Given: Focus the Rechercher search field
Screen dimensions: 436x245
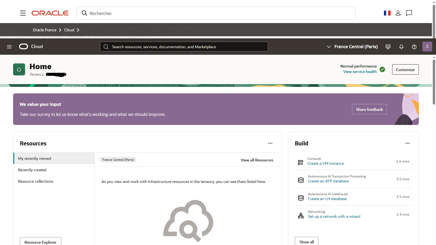Looking at the screenshot, I should [216, 13].
